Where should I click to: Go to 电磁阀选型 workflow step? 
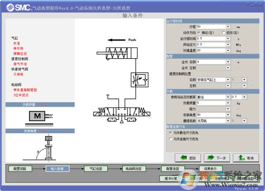point(133,169)
